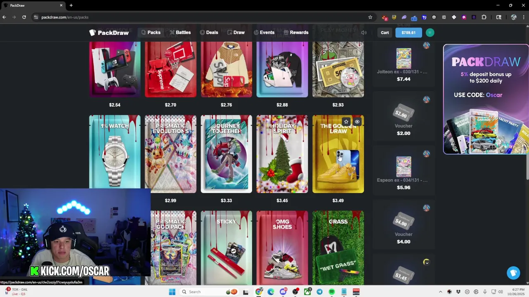
Task: Open the Prismatic Evolutions pack
Action: (170, 154)
